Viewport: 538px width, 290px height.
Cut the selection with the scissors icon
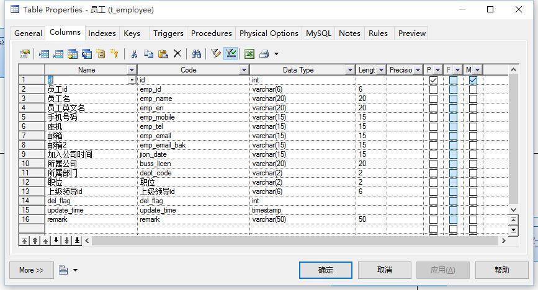(x=134, y=54)
